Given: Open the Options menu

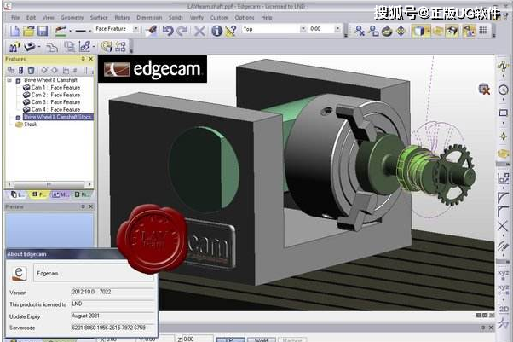Looking at the screenshot, I should pos(245,17).
